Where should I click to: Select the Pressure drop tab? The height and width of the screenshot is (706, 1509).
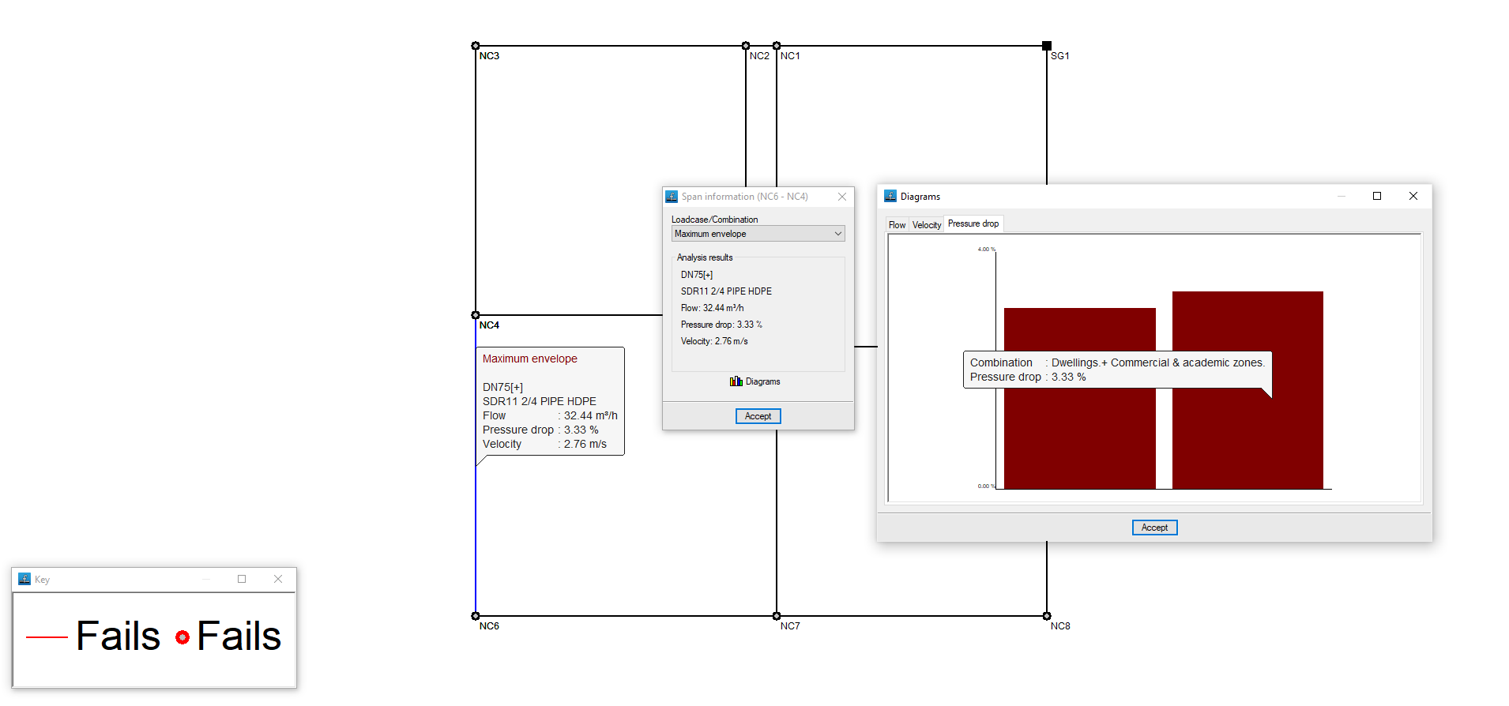coord(973,223)
